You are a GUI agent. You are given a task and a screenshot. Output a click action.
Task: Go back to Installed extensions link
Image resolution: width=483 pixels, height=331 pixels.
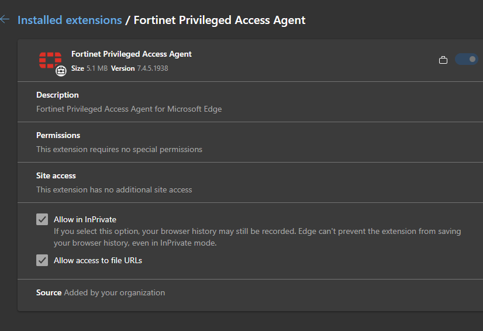click(x=70, y=20)
